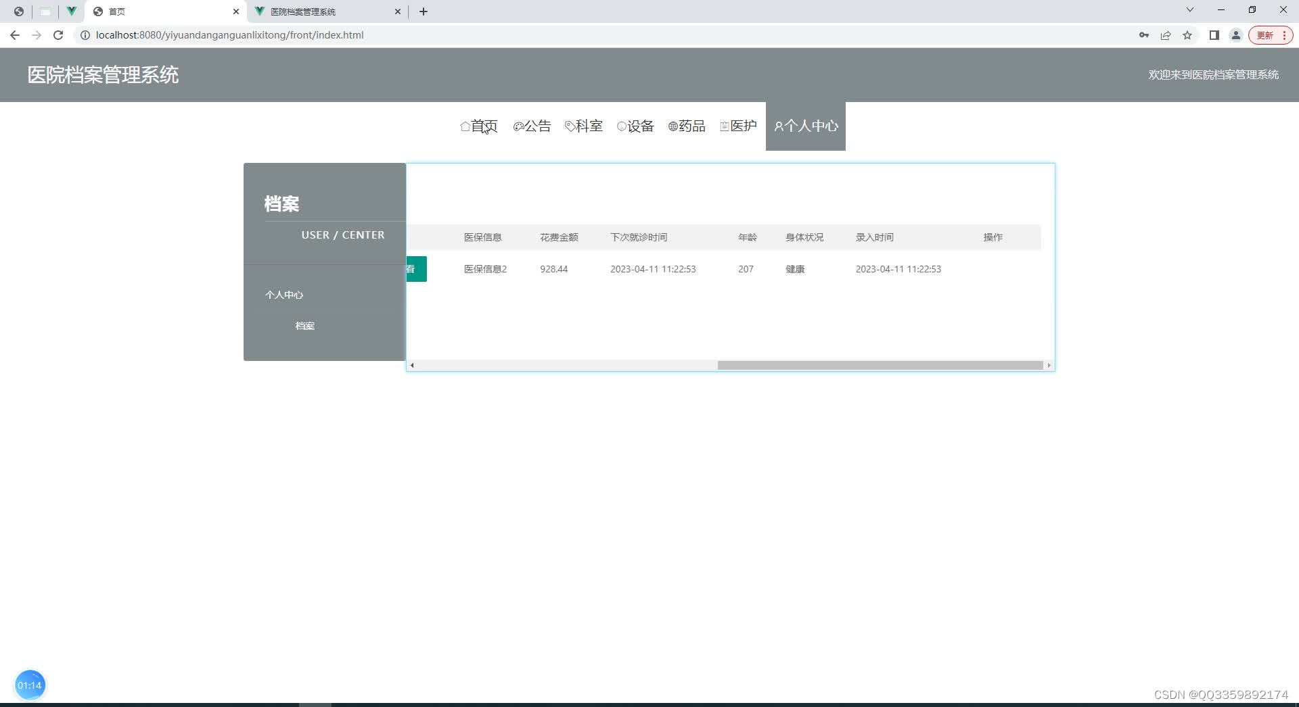Click the 健康 status cell
1299x707 pixels.
coord(795,269)
